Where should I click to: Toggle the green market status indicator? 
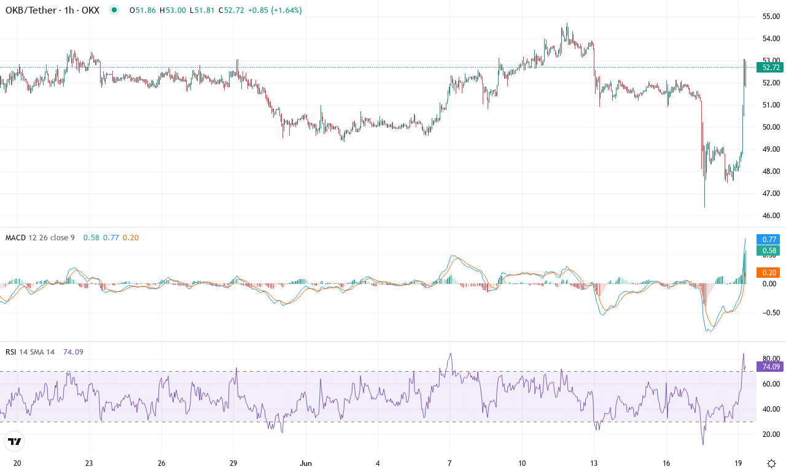coord(114,10)
